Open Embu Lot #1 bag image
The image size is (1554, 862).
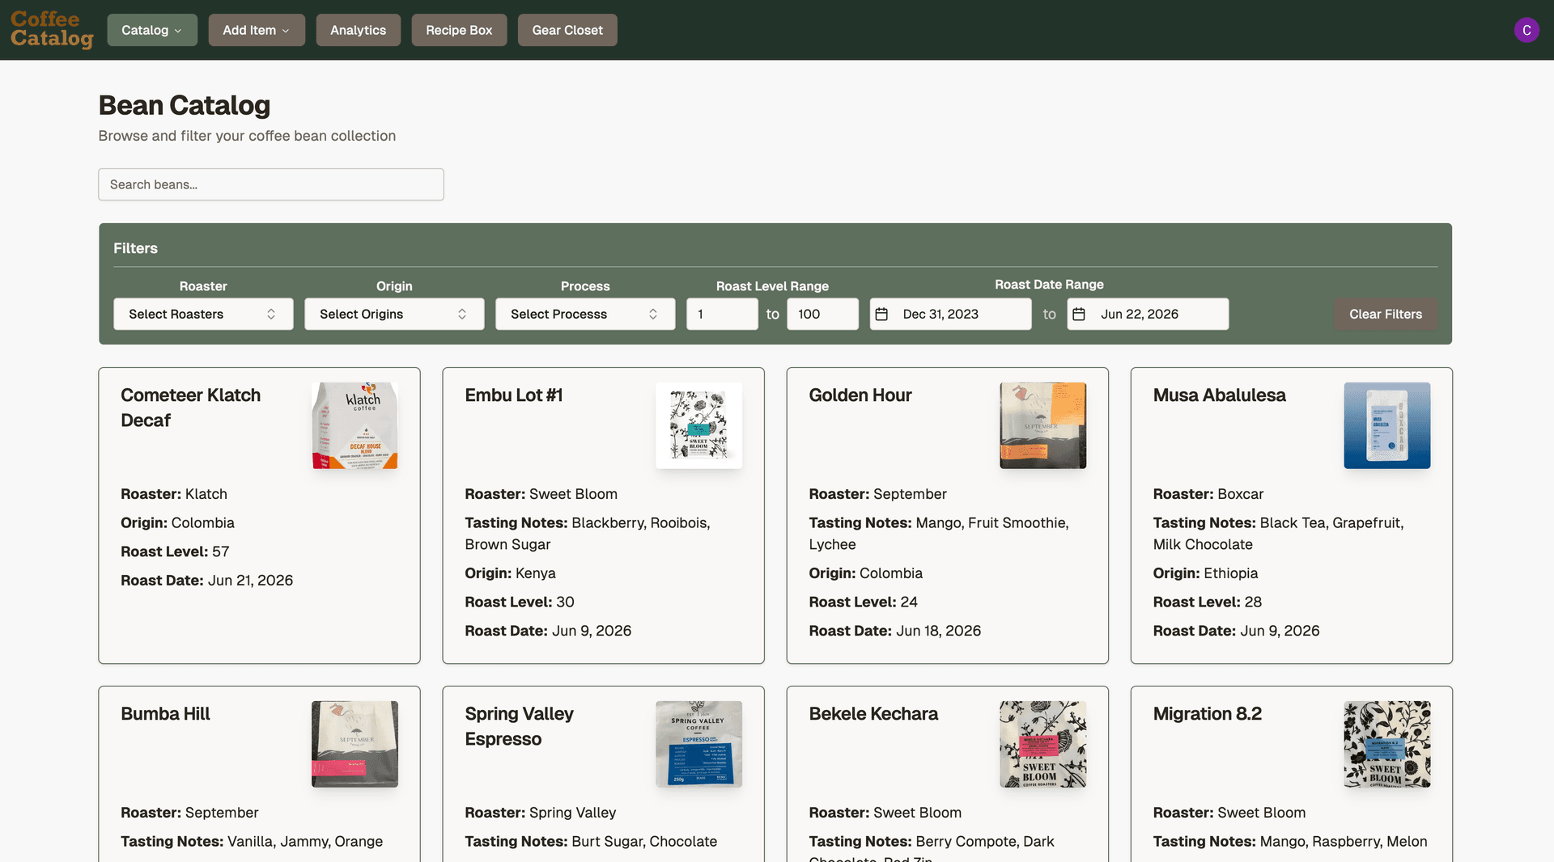pos(698,425)
